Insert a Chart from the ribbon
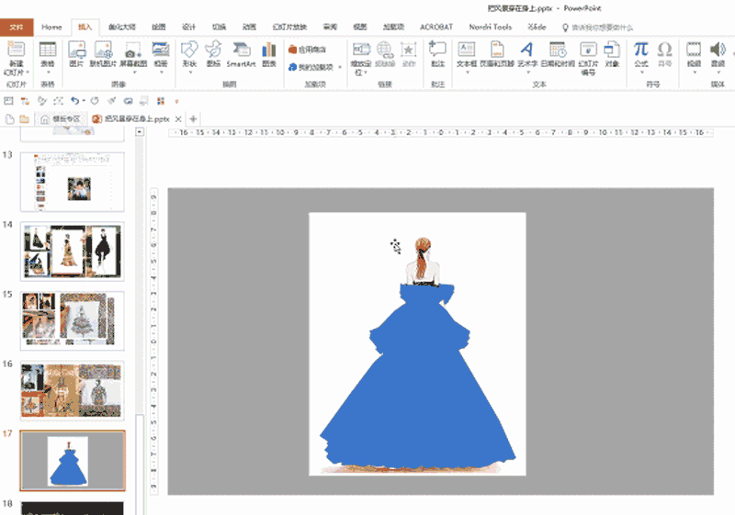This screenshot has height=515, width=735. (x=268, y=50)
